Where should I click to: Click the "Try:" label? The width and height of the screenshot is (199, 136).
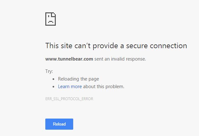(49, 72)
